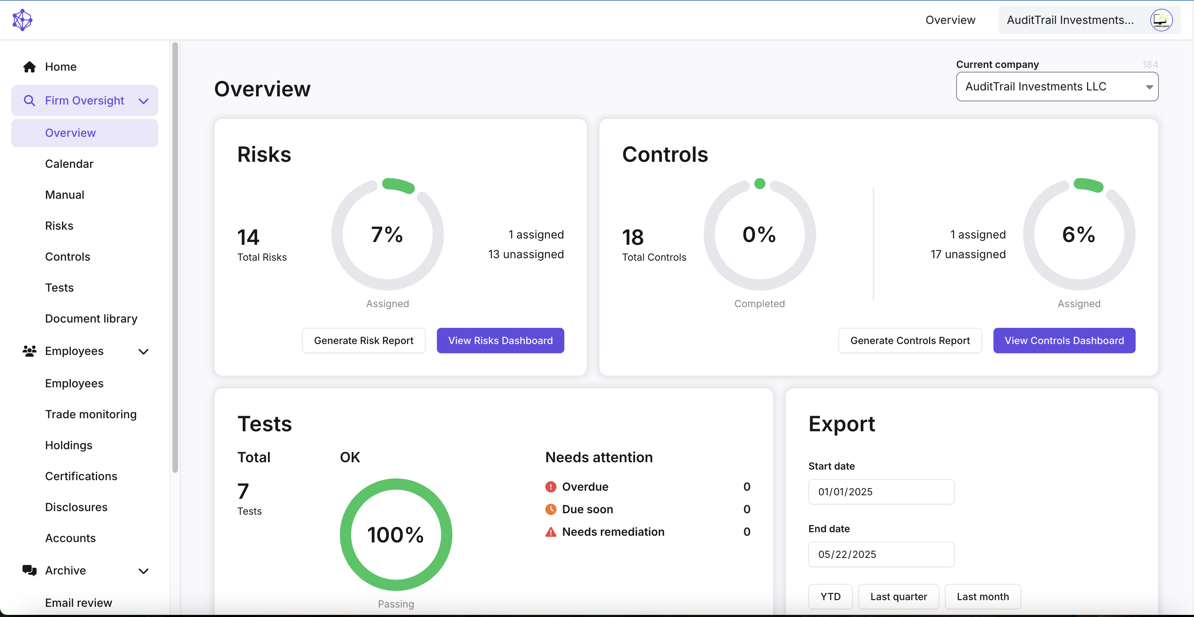Viewport: 1194px width, 617px height.
Task: Open the Current company dropdown
Action: [1057, 87]
